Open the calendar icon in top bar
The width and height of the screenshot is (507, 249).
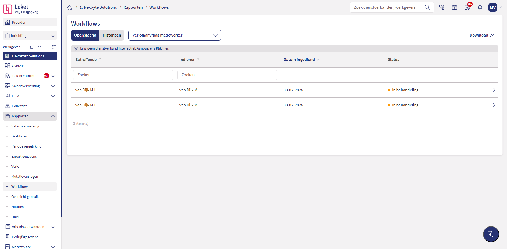click(x=454, y=7)
